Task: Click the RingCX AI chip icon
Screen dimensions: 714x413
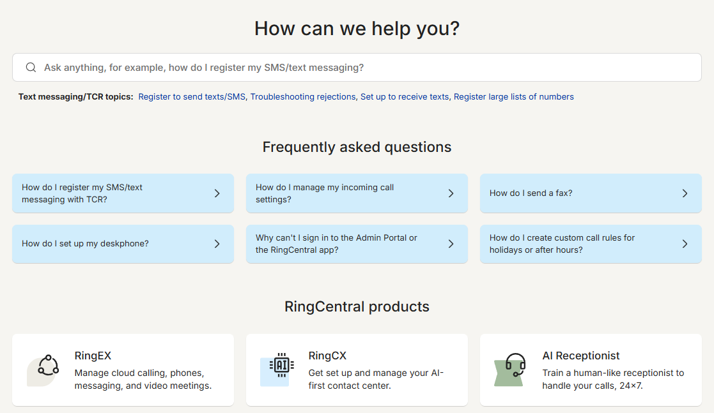Action: (281, 365)
